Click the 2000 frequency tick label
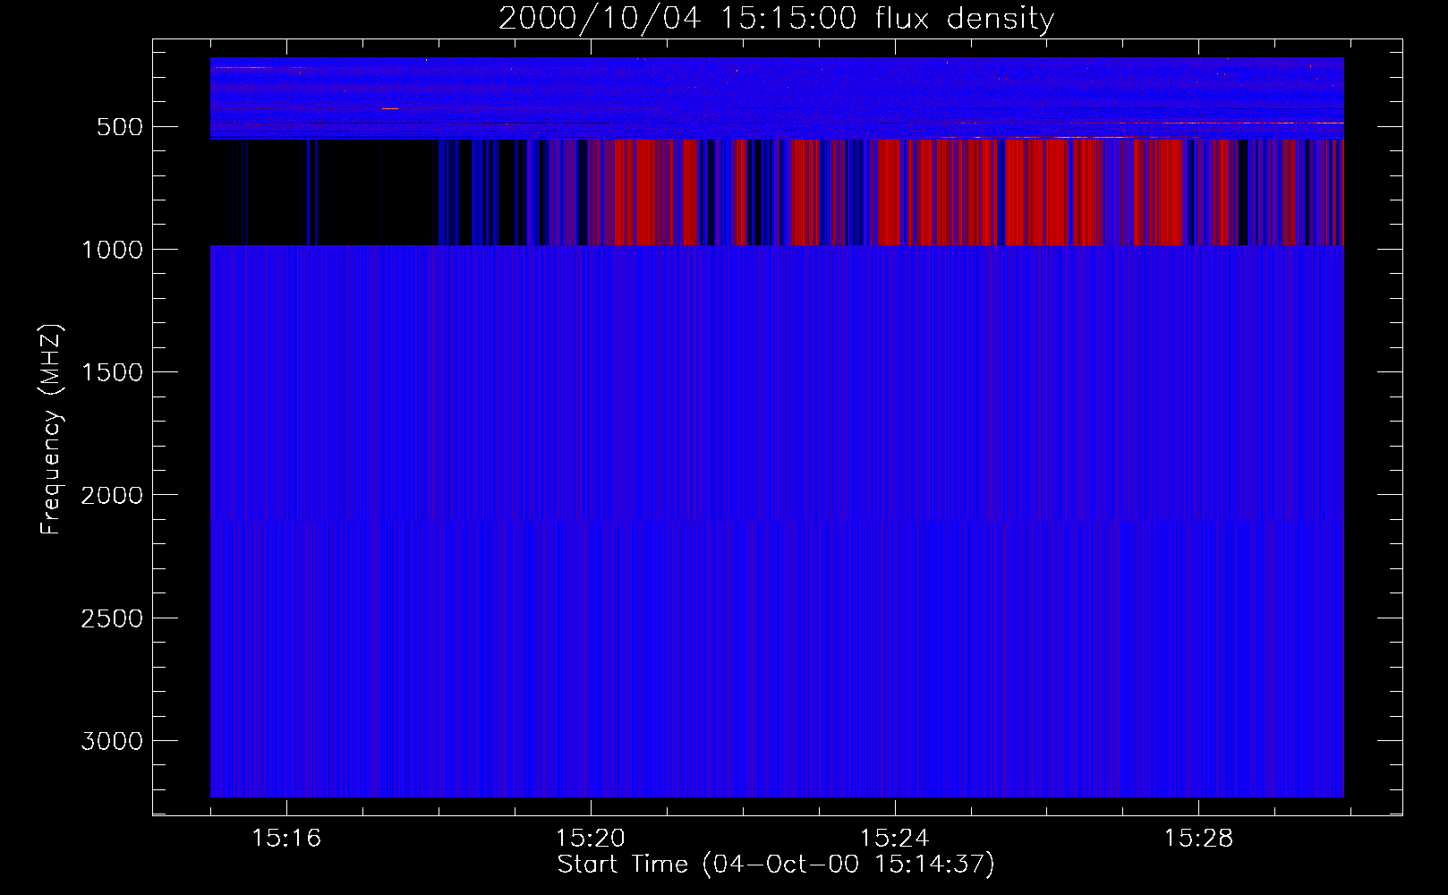 pos(112,495)
